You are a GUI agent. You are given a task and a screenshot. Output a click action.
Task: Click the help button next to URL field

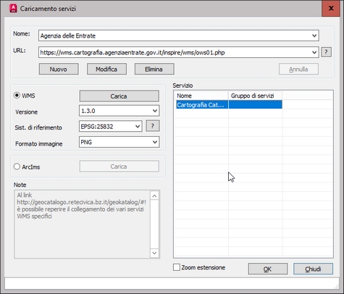tap(326, 52)
